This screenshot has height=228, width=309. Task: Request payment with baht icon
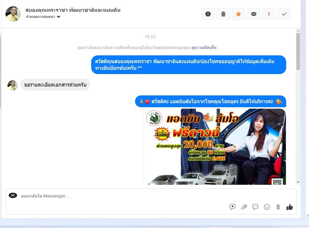[x=278, y=207]
